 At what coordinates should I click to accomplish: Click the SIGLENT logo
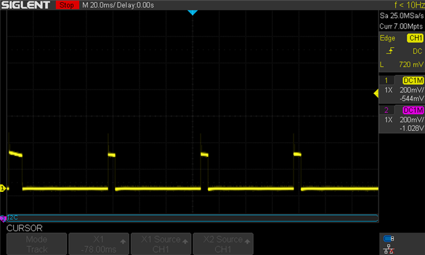click(x=26, y=5)
